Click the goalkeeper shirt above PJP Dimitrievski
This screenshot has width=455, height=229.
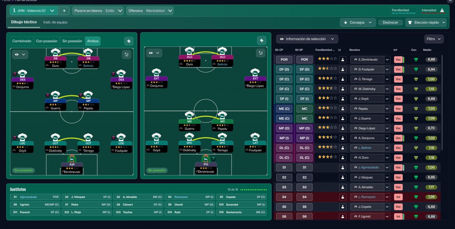pyautogui.click(x=72, y=159)
